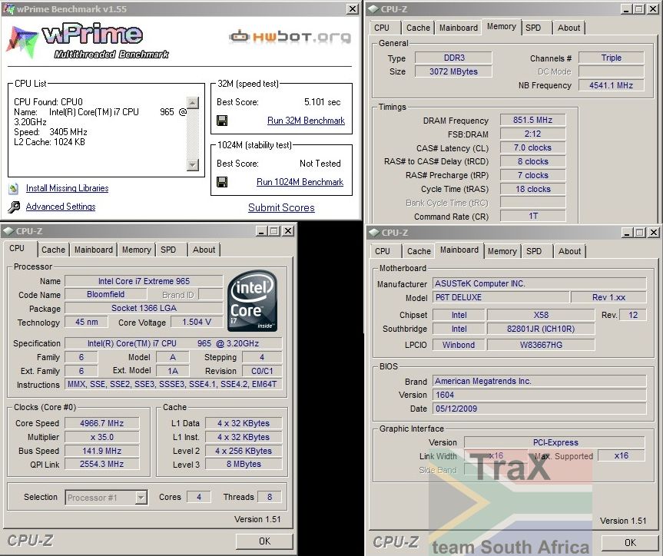
Task: Click CPU List scrollbar up arrow
Action: tap(193, 102)
